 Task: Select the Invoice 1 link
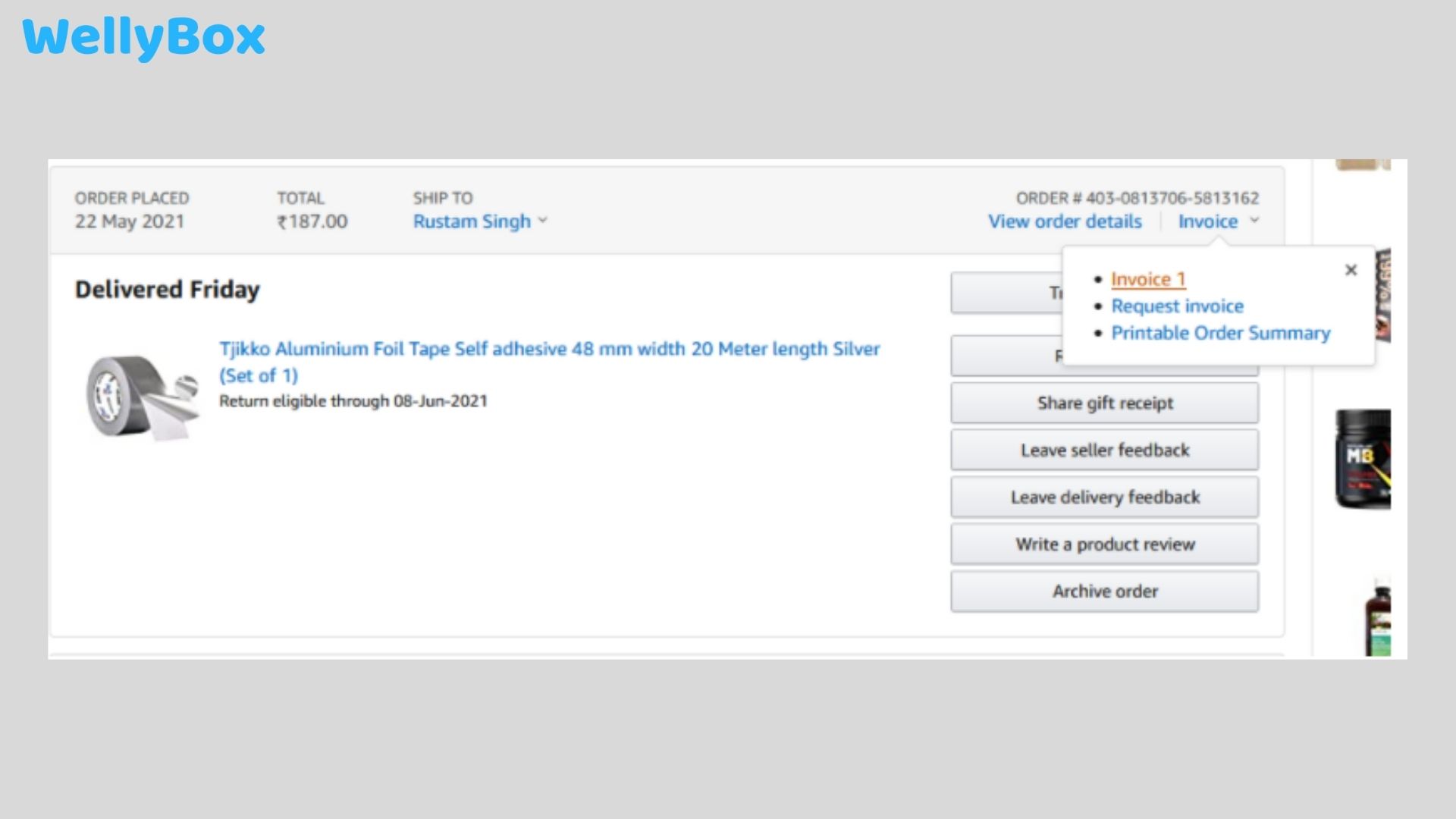[x=1147, y=279]
